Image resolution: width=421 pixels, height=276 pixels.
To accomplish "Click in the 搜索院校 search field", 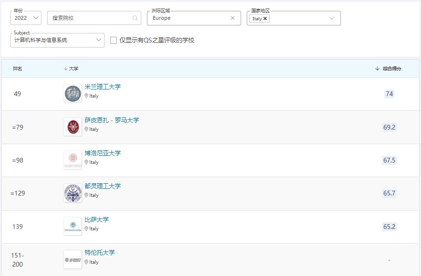I will point(89,18).
